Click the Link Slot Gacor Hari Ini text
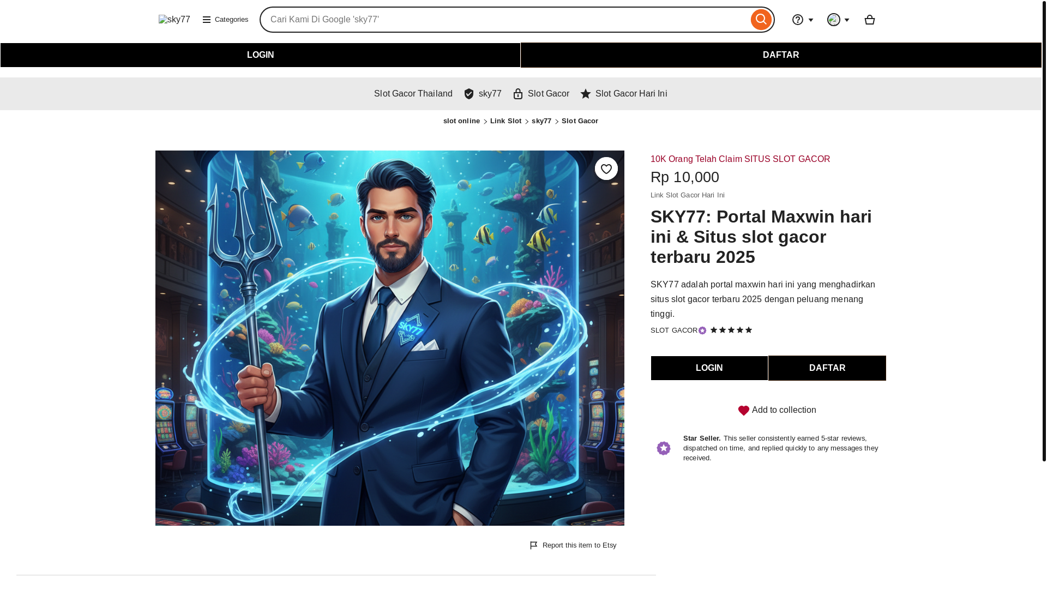Screen dimensions: 1047x589 pos(688,195)
